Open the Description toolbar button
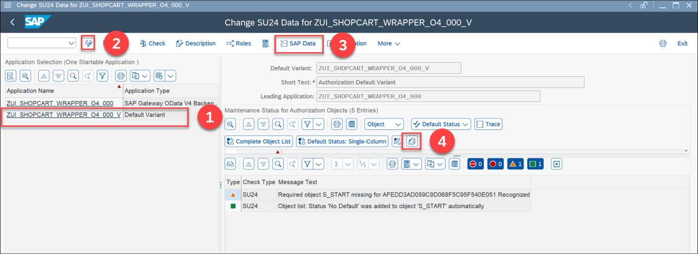This screenshot has width=698, height=254. tap(196, 43)
